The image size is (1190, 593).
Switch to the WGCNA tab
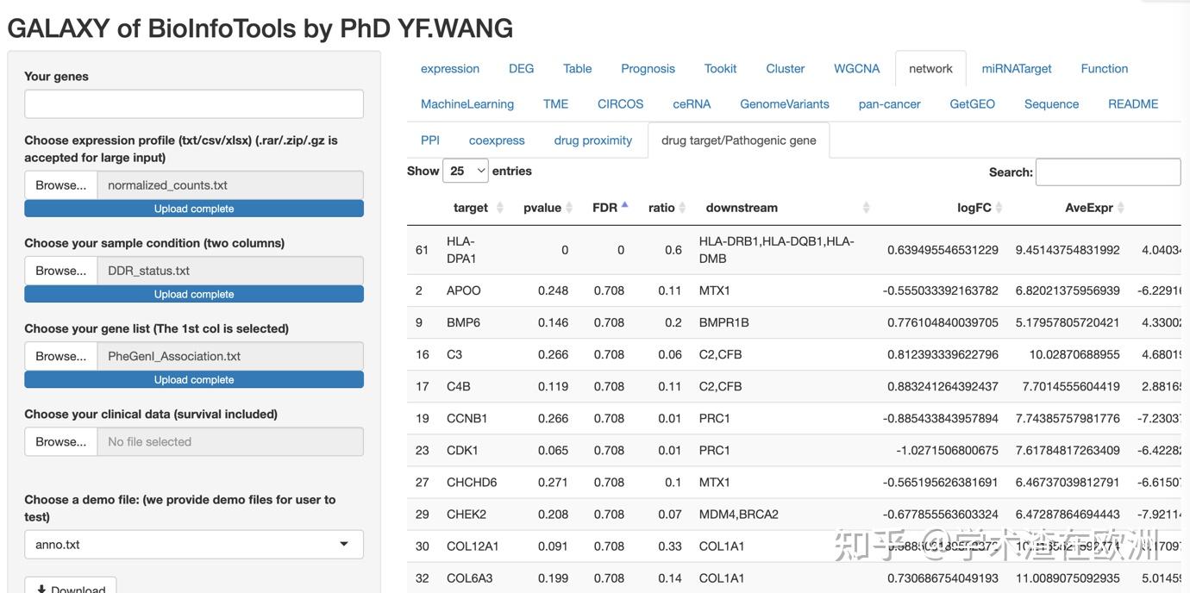(855, 68)
